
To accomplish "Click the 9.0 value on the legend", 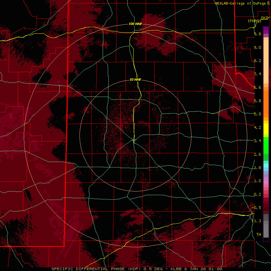I will 257,47.
